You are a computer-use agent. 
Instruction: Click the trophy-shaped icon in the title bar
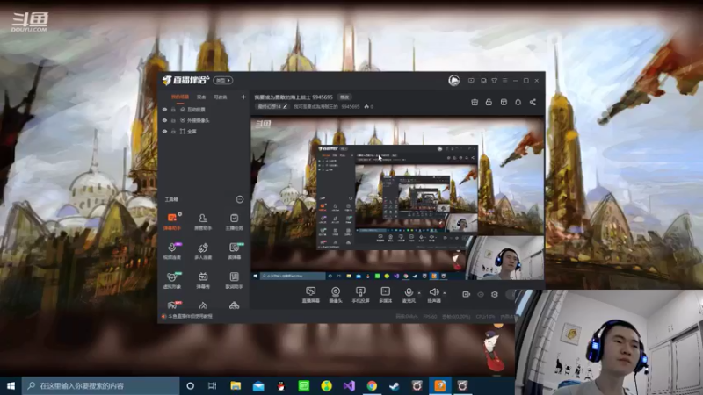tap(494, 81)
